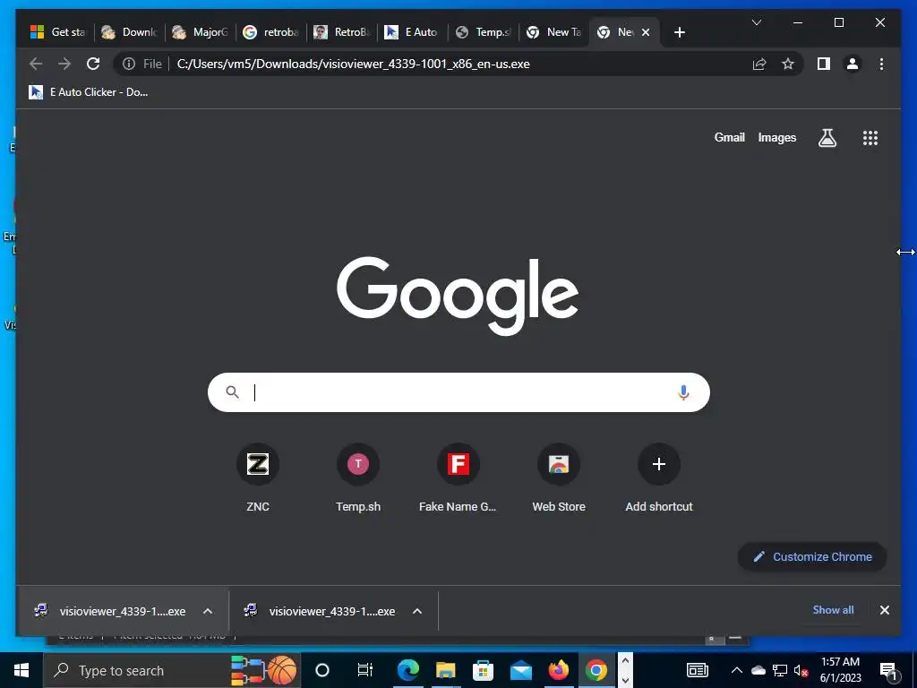Open the Mail app on the taskbar
Viewport: 917px width, 688px height.
click(520, 670)
